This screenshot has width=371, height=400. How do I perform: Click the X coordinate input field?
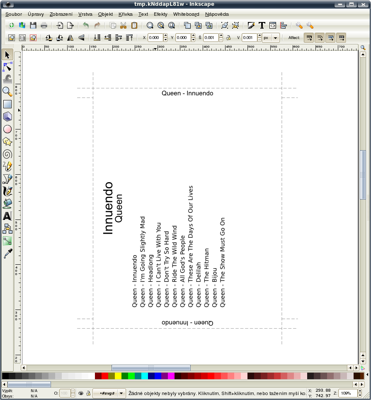coord(155,38)
